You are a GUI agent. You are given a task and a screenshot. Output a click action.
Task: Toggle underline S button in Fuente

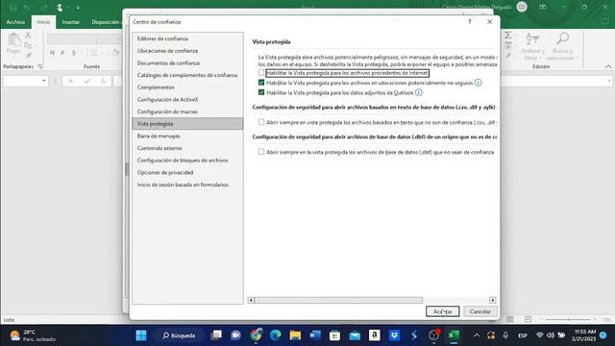coord(74,53)
